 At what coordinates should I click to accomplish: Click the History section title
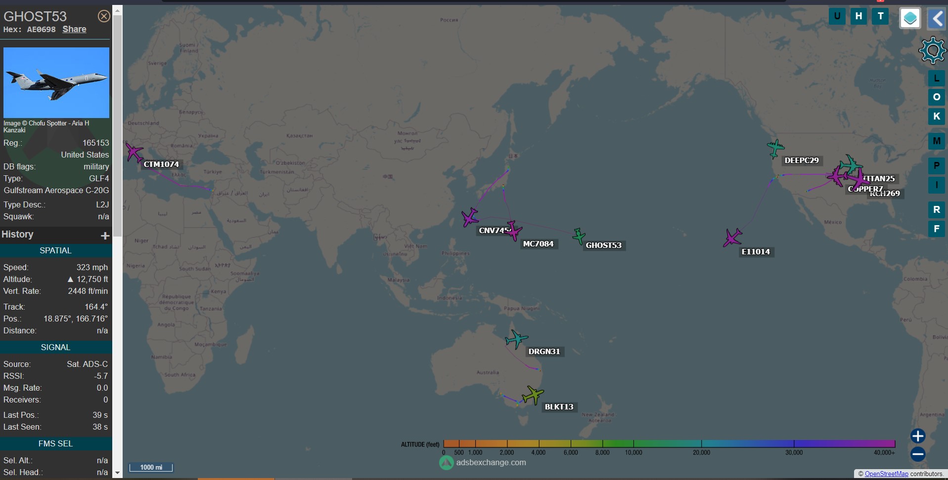coord(17,235)
